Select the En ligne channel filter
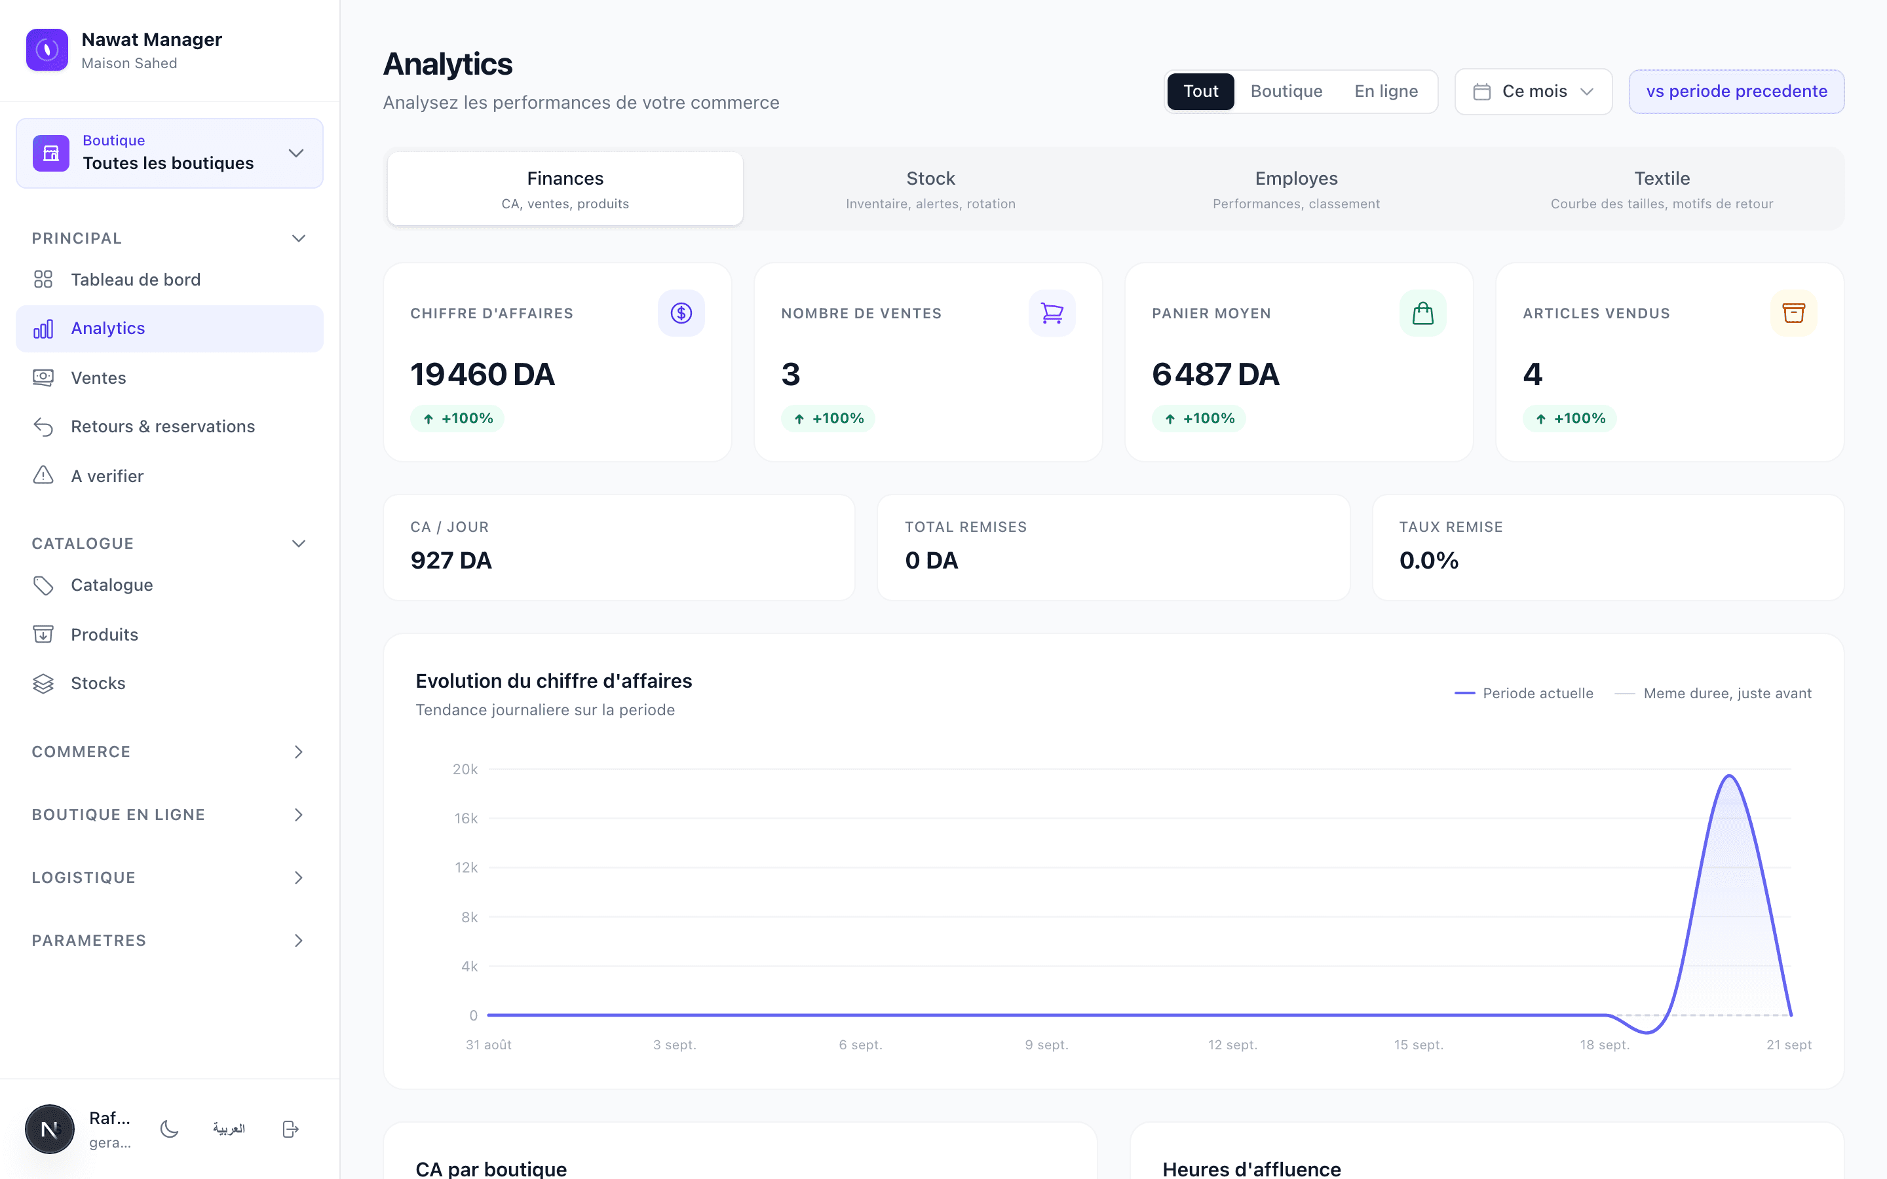 [x=1386, y=91]
